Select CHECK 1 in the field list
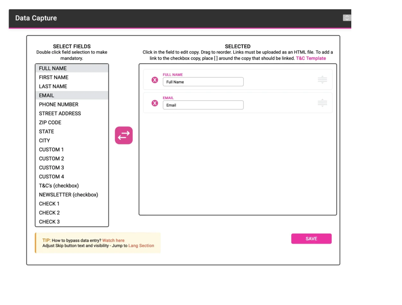 49,204
